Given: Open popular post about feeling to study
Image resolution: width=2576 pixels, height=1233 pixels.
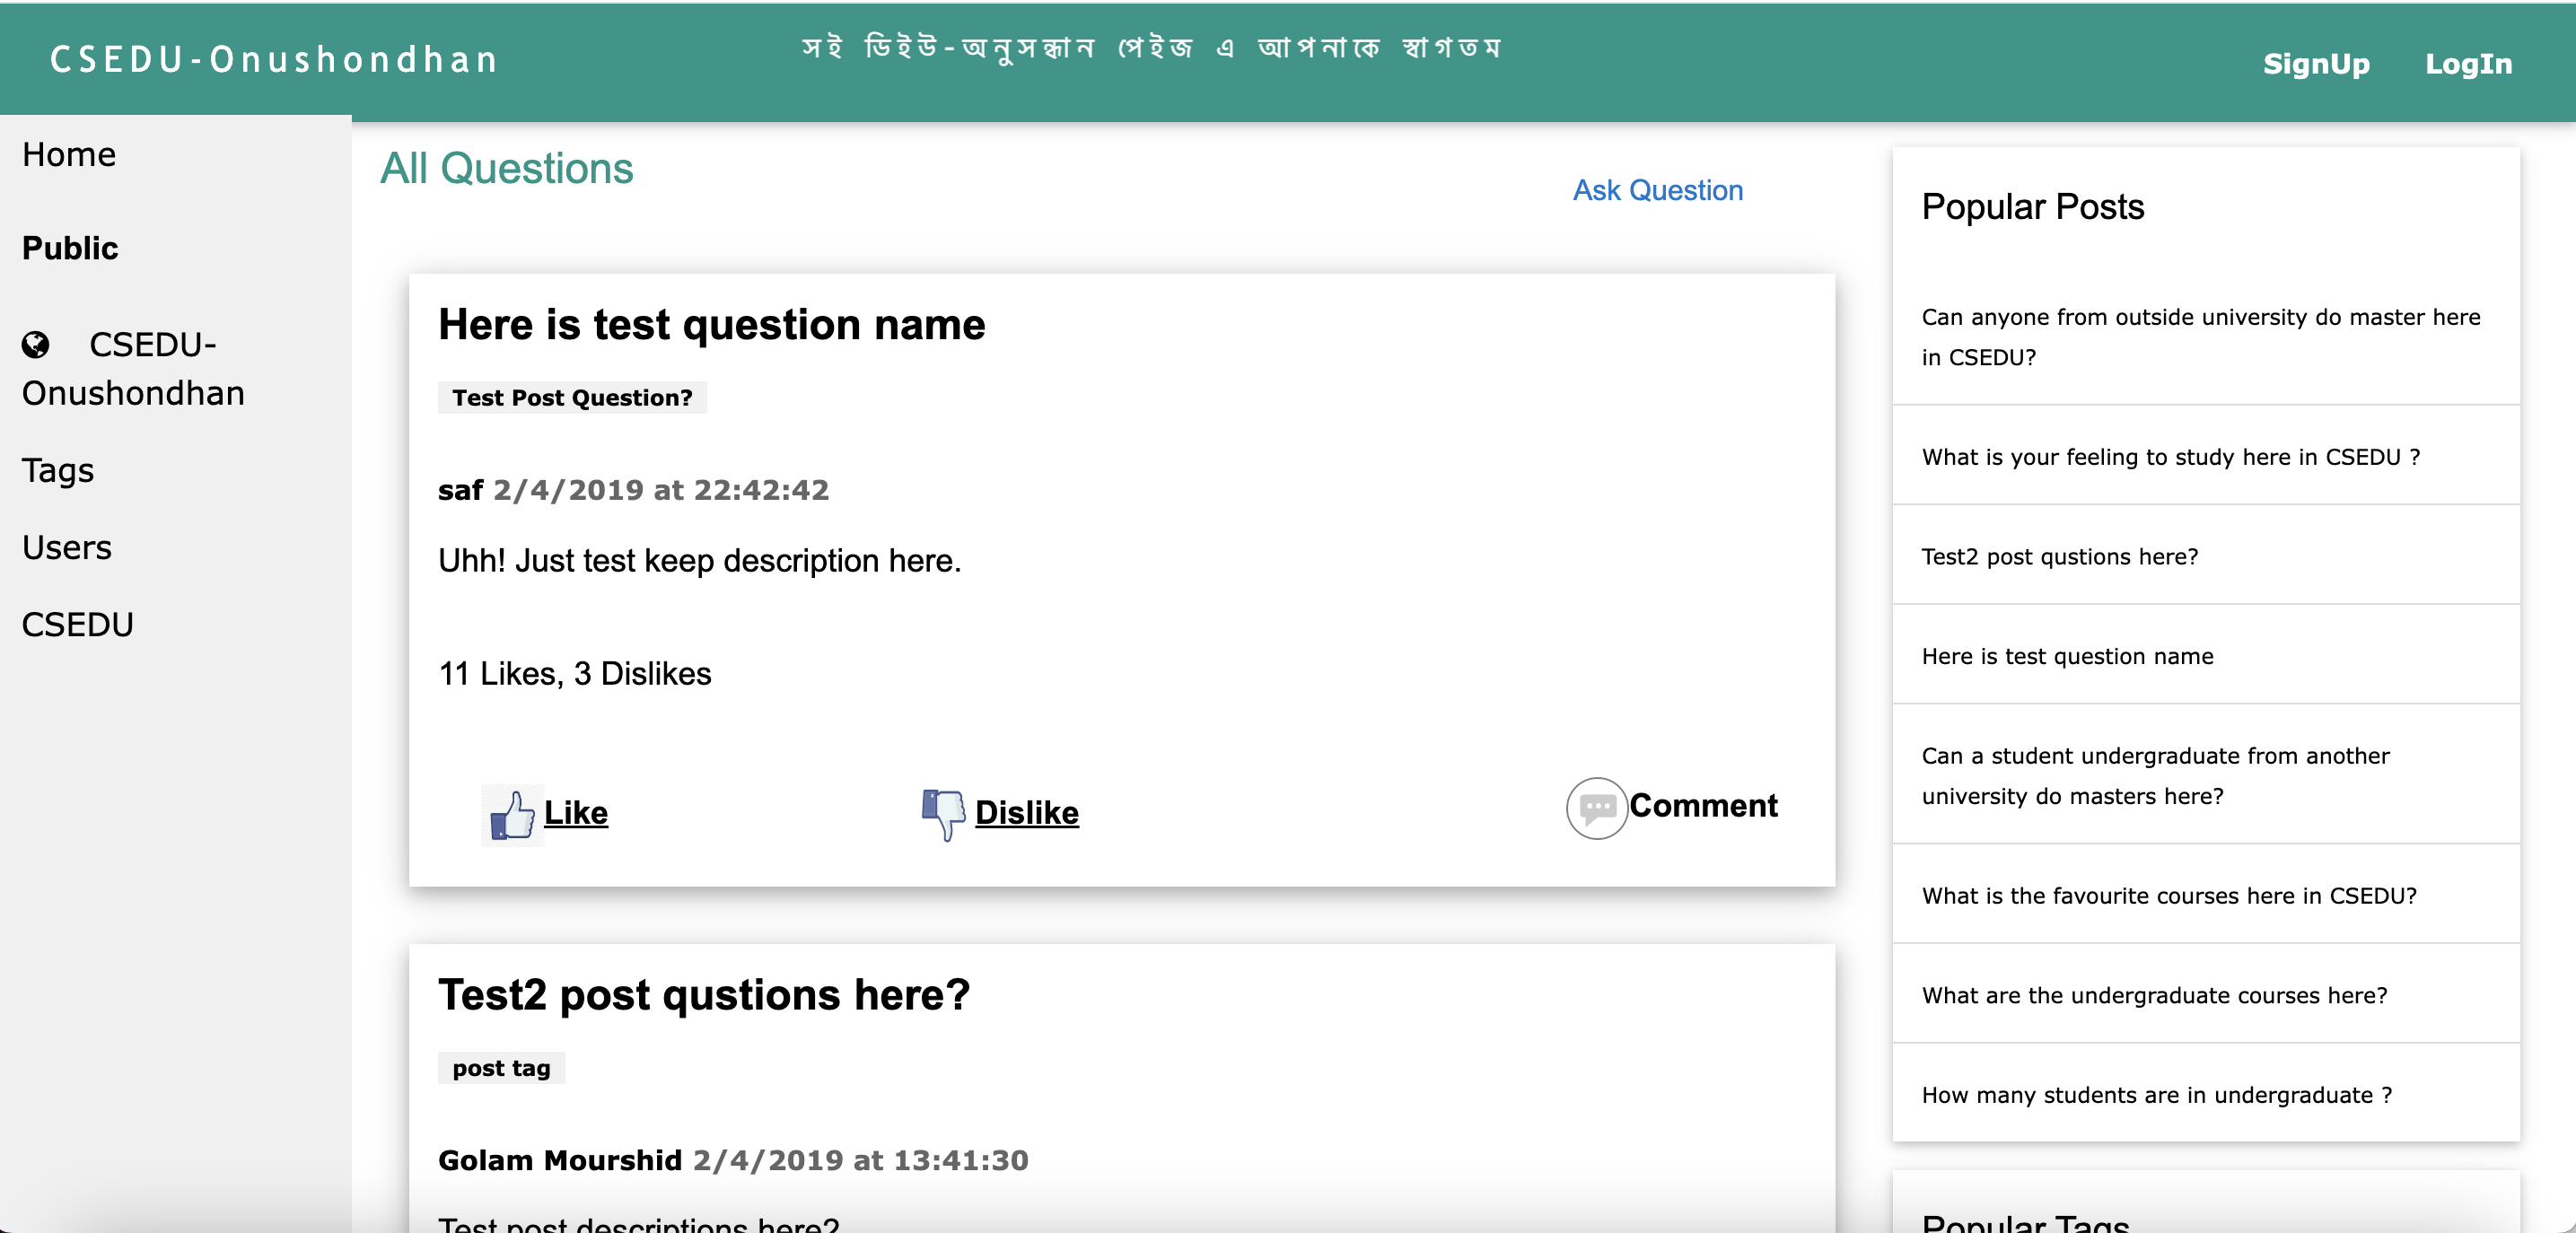Looking at the screenshot, I should tap(2170, 457).
